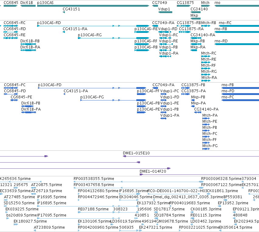259x232 pixels.
Task: Click protein Mkp-PA
Action: click(x=198, y=103)
